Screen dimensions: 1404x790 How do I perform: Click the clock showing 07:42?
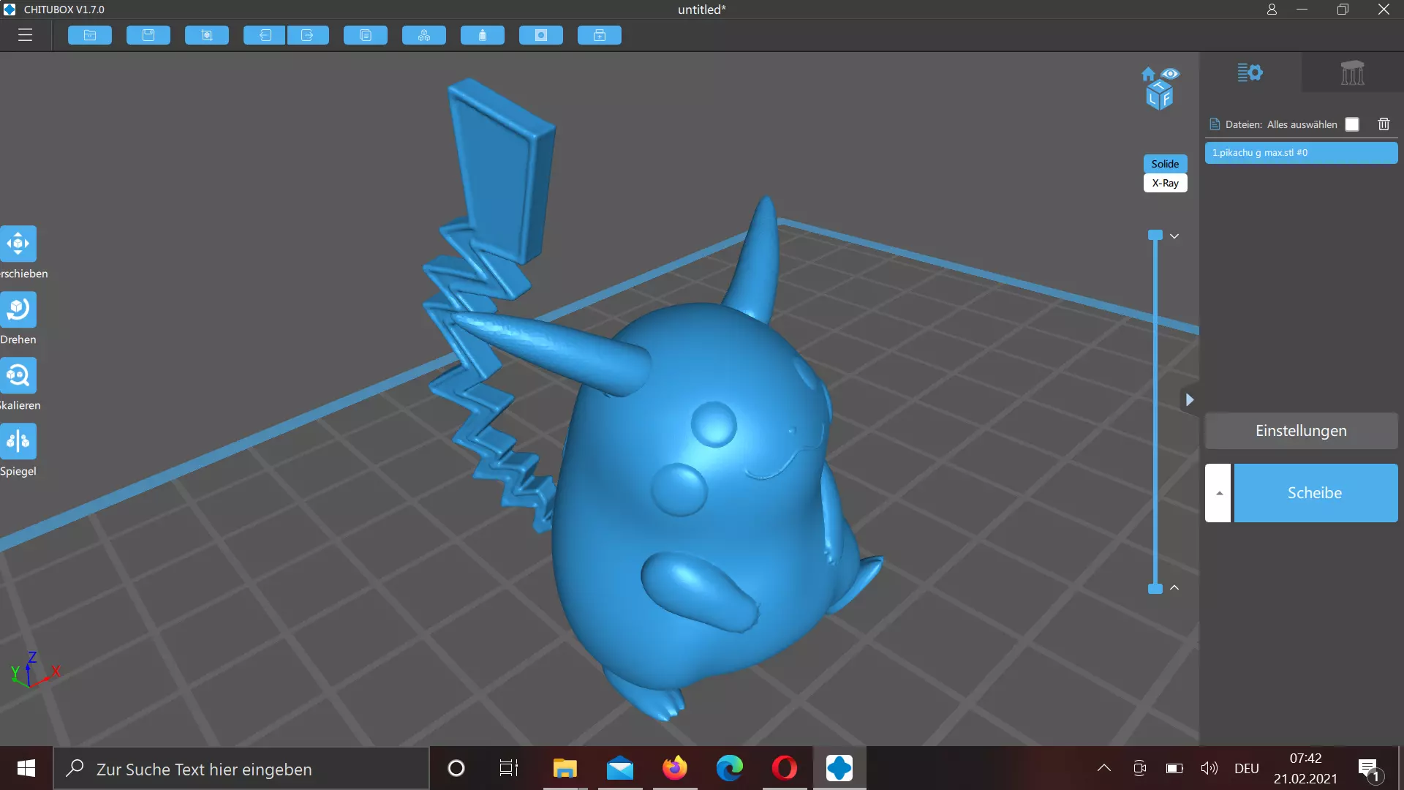[x=1305, y=759]
